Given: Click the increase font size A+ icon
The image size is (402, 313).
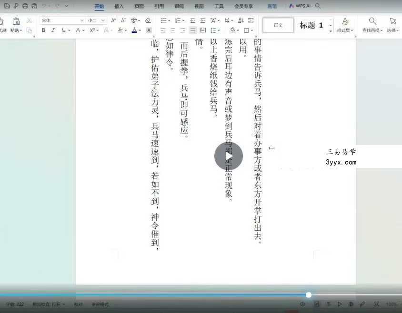Looking at the screenshot, I should (x=113, y=20).
